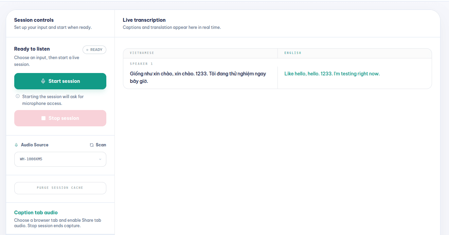Click the Caption tab audio heading
The height and width of the screenshot is (235, 449).
pyautogui.click(x=36, y=213)
